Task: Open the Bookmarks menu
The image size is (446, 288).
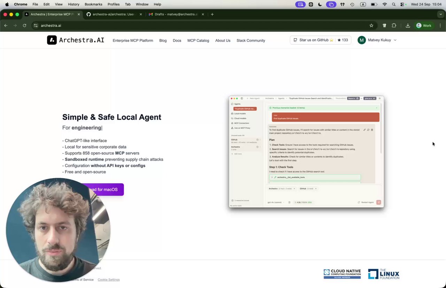Action: pyautogui.click(x=93, y=4)
